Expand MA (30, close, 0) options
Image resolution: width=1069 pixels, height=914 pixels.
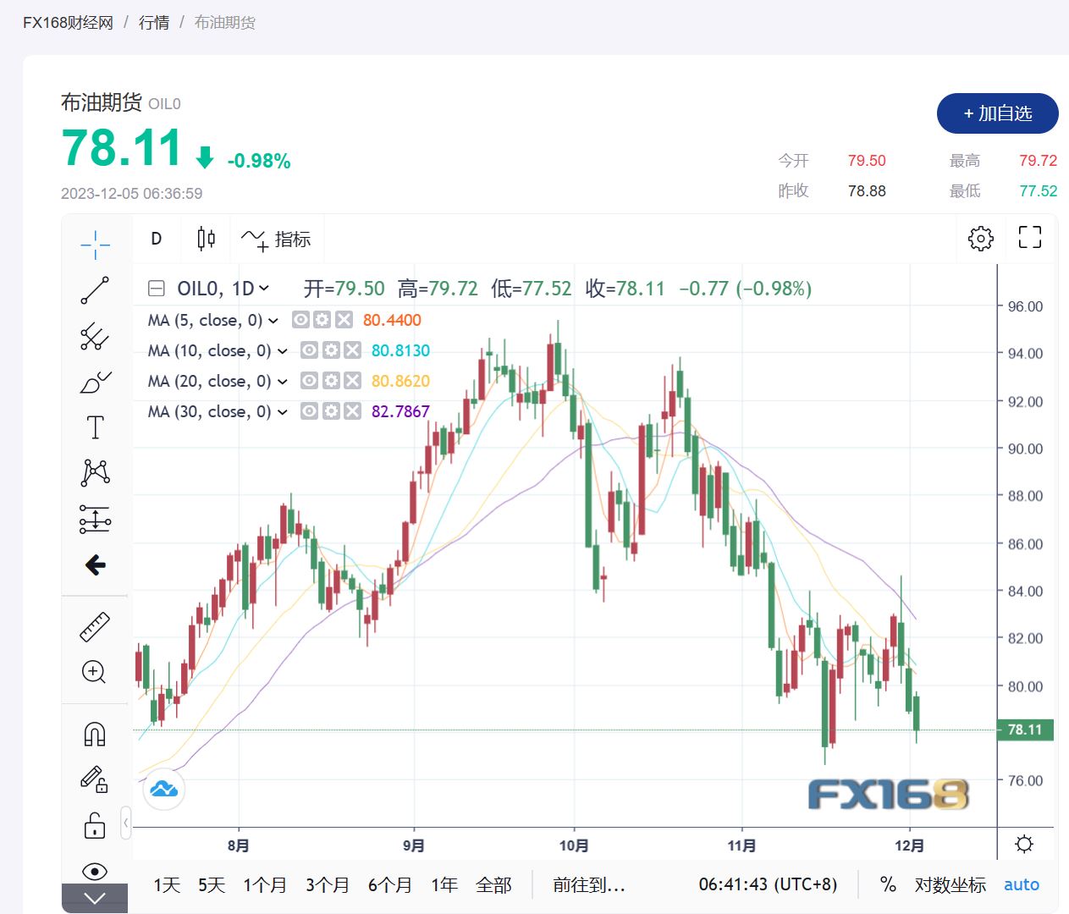point(283,412)
